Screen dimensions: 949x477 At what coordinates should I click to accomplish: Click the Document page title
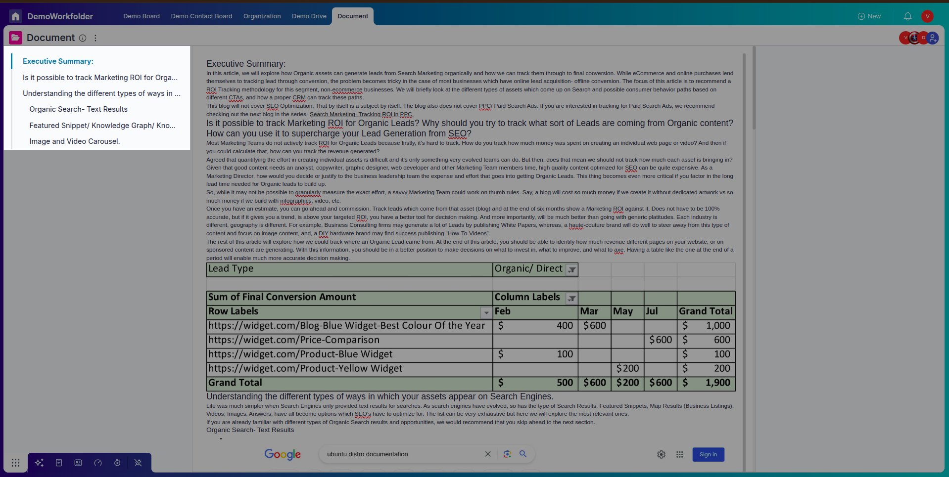50,38
